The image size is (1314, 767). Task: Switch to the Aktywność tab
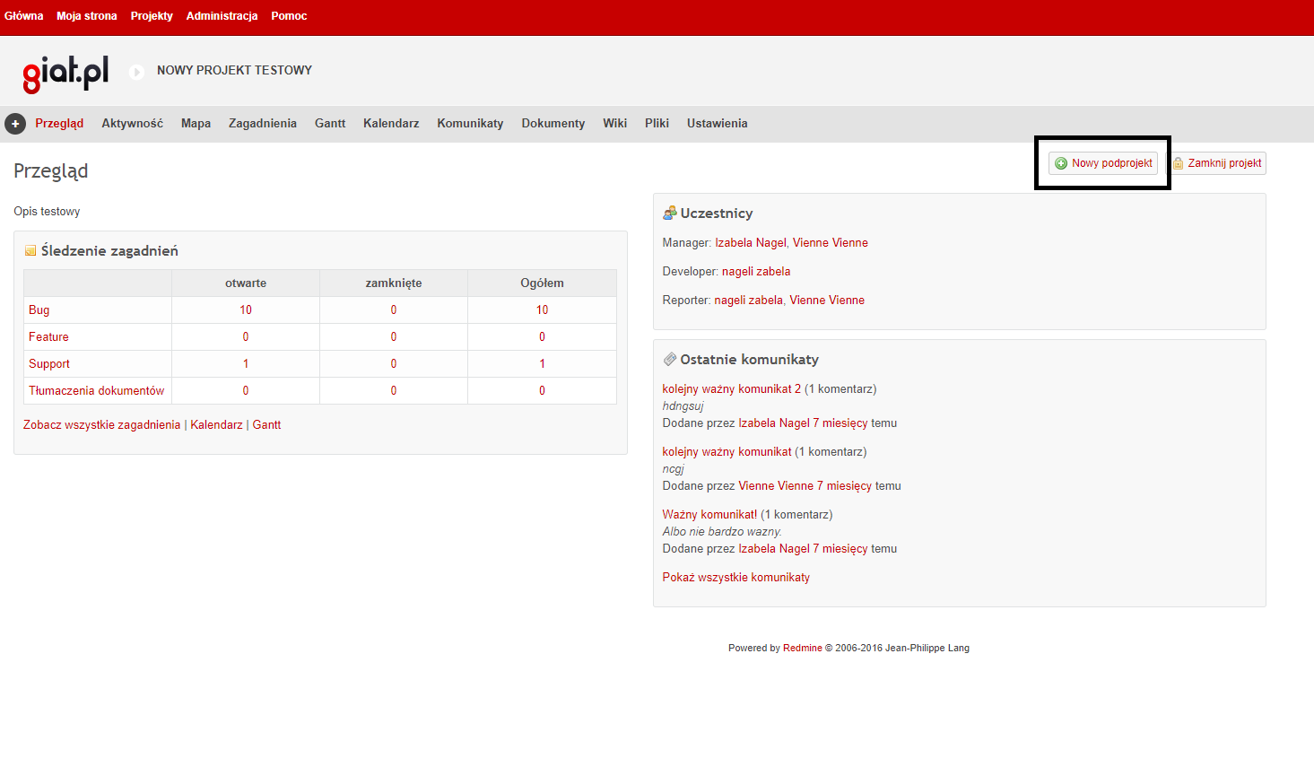tap(132, 124)
